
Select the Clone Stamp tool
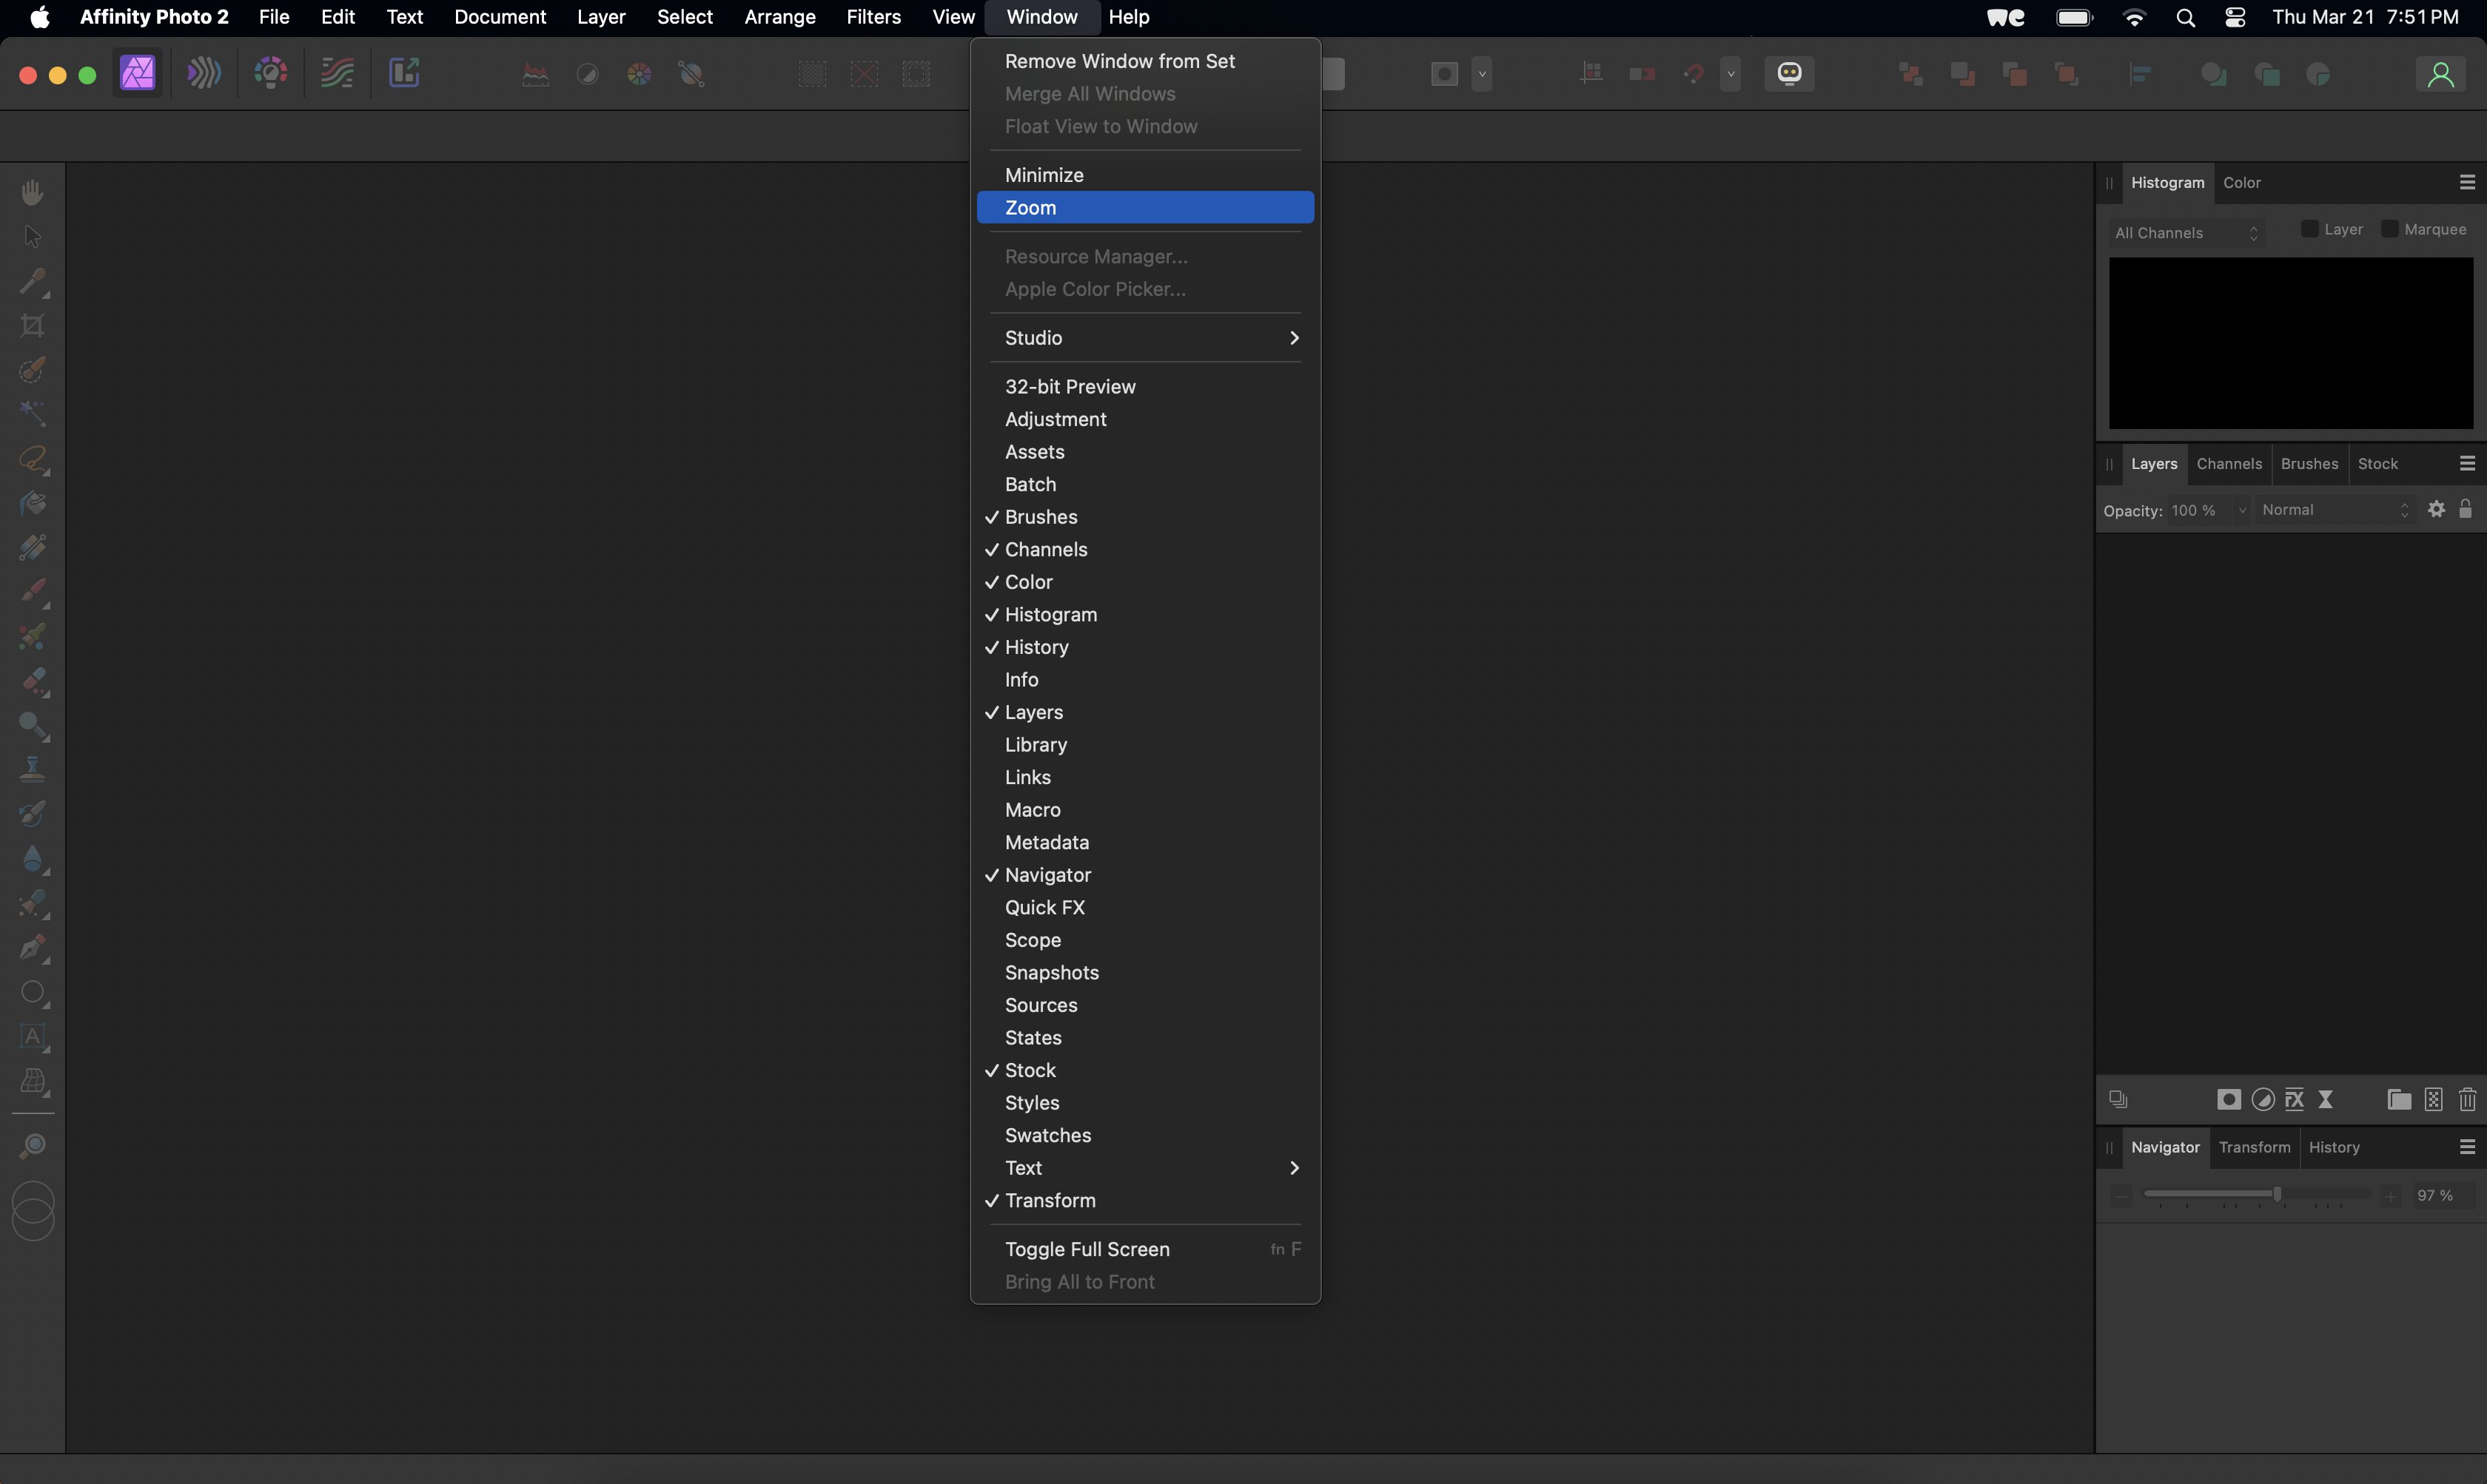tap(33, 769)
